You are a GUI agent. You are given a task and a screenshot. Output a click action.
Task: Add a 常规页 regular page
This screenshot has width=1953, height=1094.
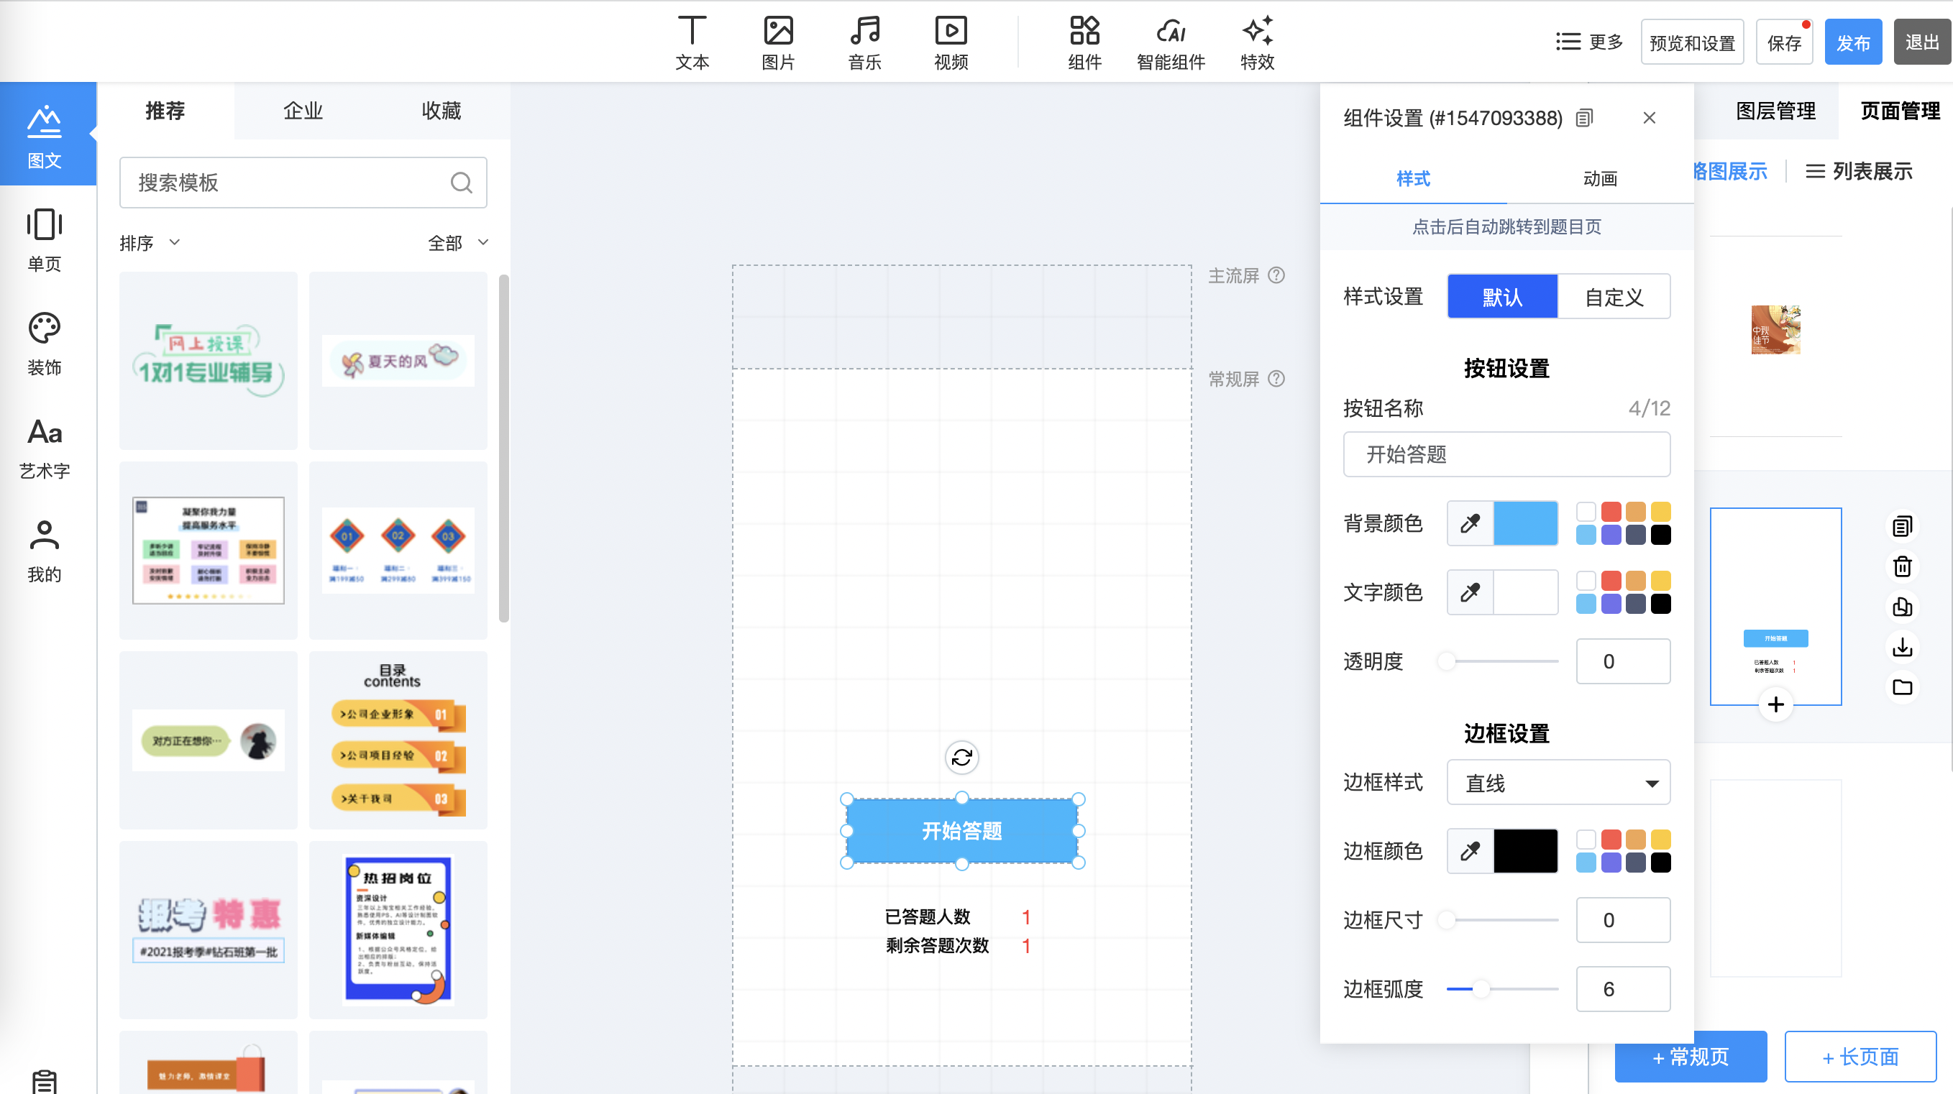(x=1690, y=1056)
